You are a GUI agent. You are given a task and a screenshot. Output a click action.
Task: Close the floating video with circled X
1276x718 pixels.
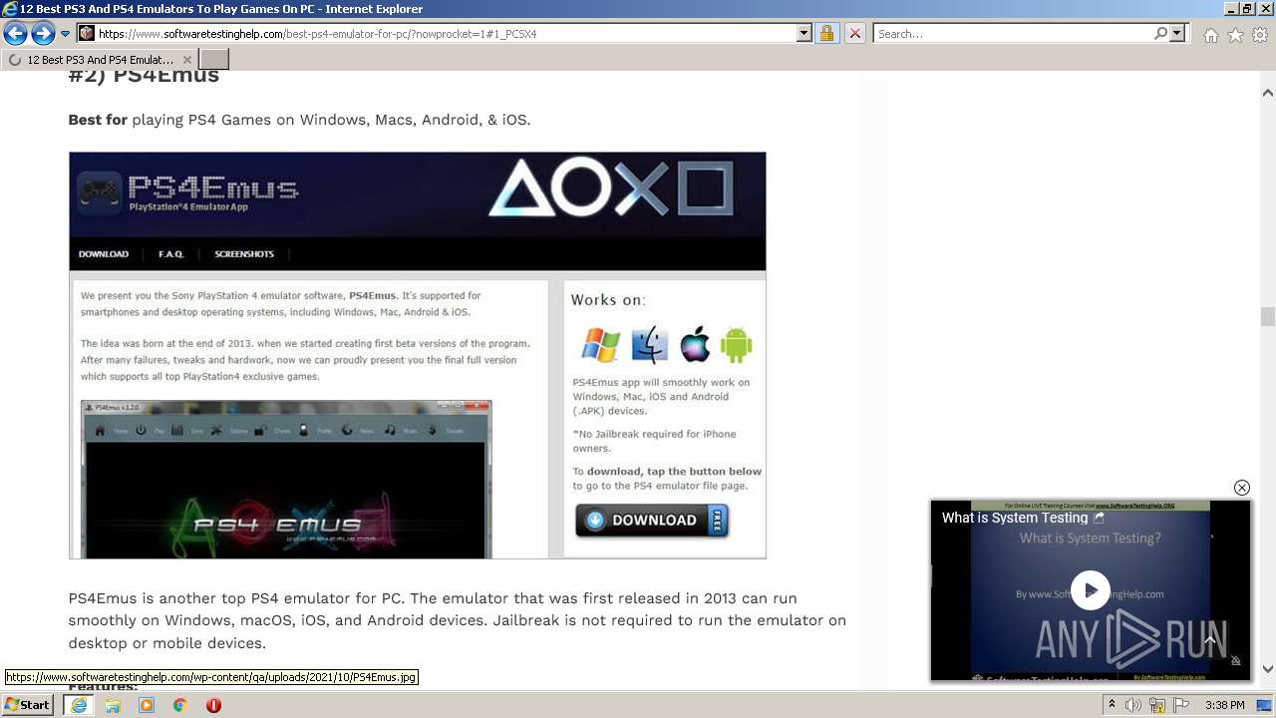[x=1241, y=488]
